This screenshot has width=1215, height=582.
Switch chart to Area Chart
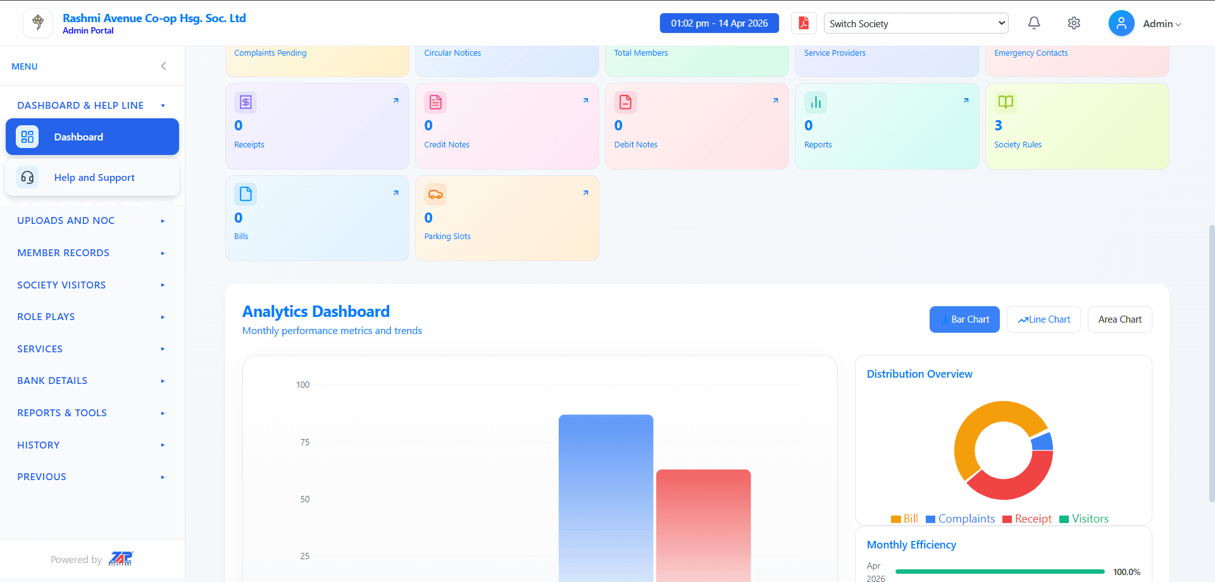click(x=1119, y=319)
